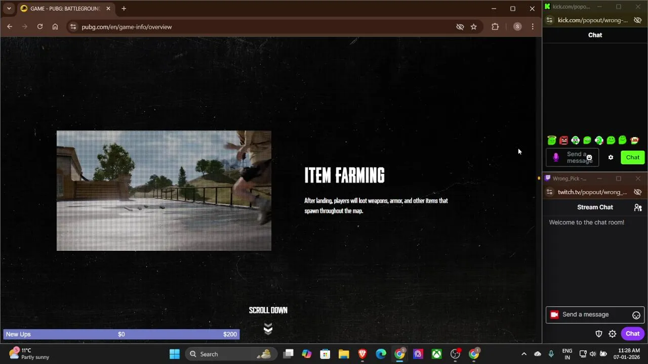Toggle the crossed-eye icon in Twitch popout address bar
This screenshot has width=648, height=364.
(637, 192)
